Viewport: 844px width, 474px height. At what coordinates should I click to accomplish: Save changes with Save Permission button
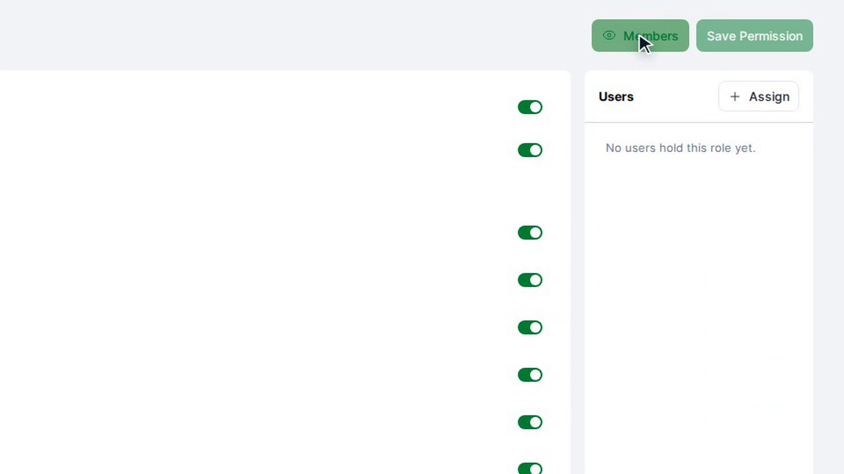pos(754,36)
